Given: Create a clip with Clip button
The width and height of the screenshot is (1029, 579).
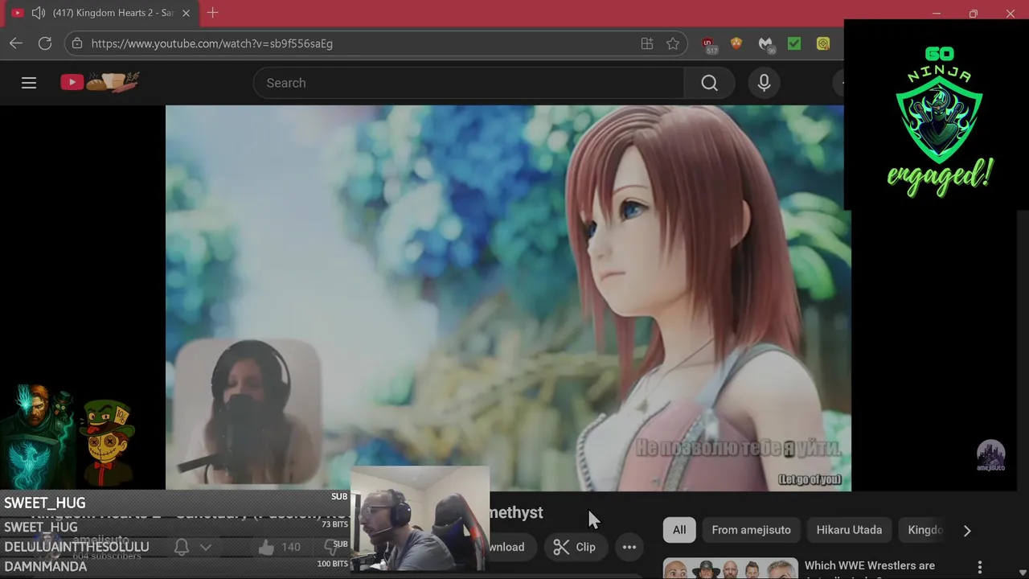Looking at the screenshot, I should [574, 547].
